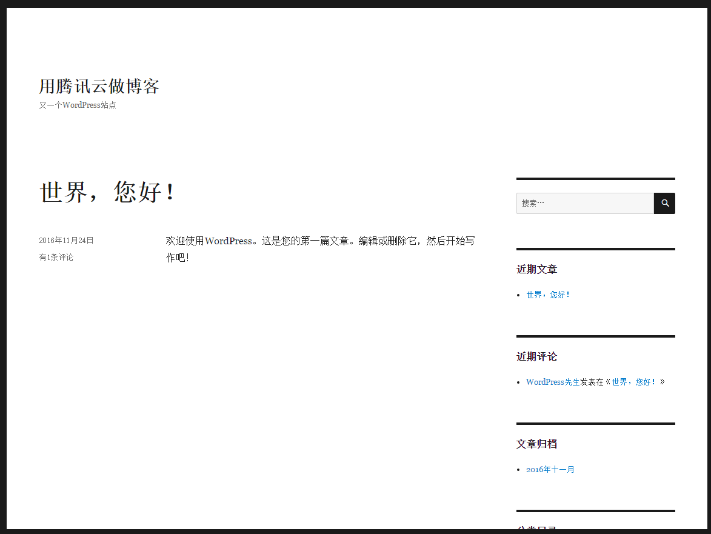Click 近期文章 widget heading

pos(536,269)
